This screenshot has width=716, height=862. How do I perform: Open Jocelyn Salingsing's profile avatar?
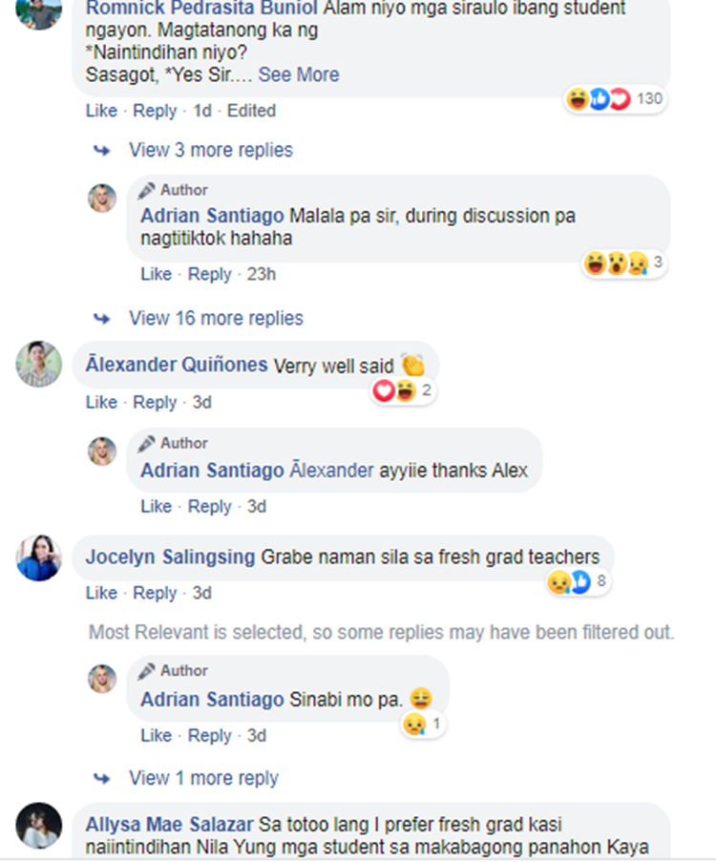click(x=39, y=557)
